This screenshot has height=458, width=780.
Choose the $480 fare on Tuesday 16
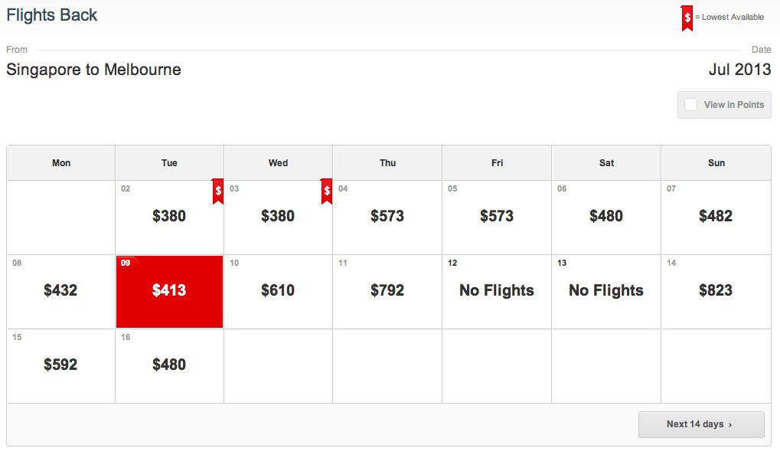pyautogui.click(x=169, y=365)
